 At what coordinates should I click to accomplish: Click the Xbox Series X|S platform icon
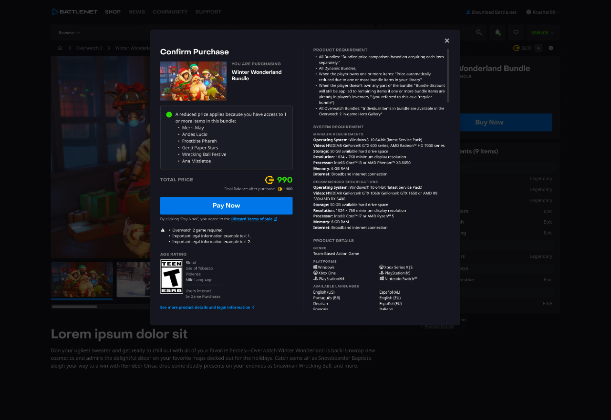[381, 267]
